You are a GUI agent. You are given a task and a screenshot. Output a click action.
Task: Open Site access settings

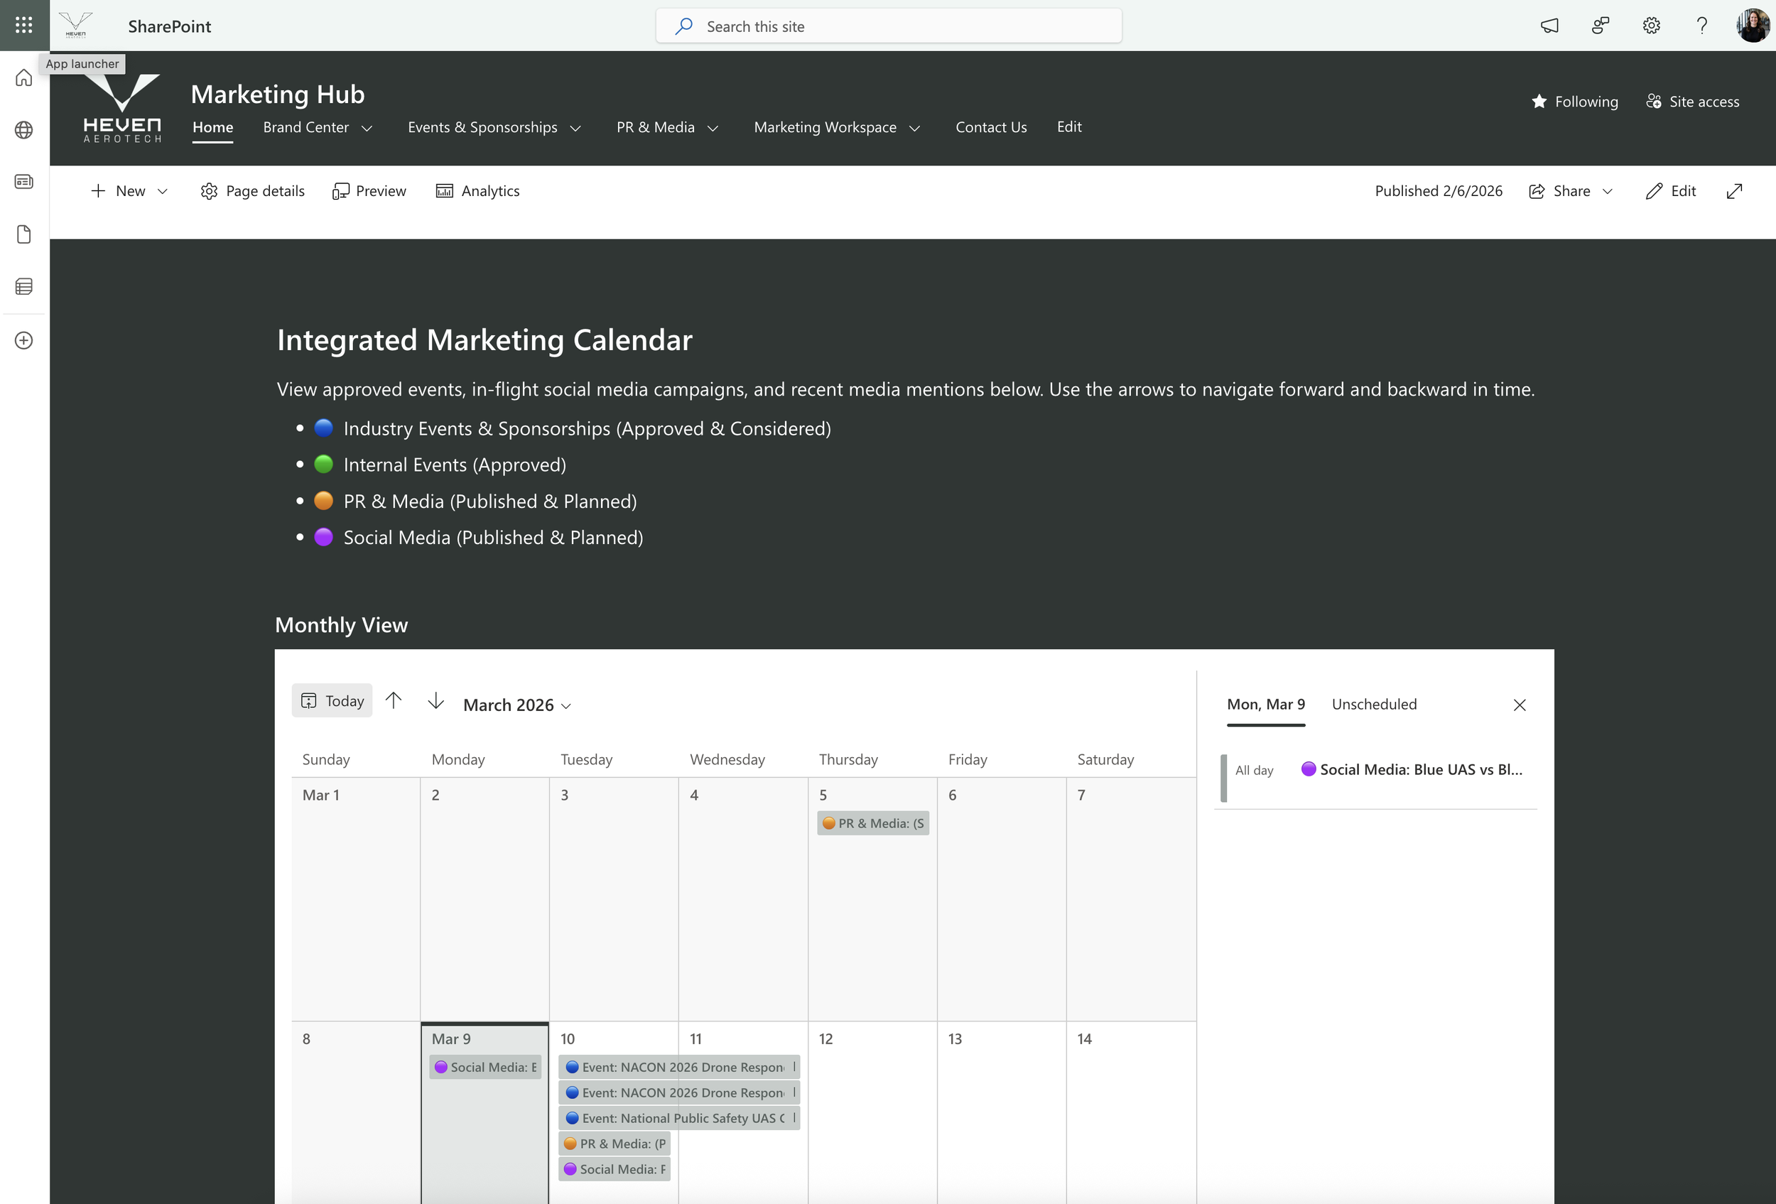pos(1693,101)
